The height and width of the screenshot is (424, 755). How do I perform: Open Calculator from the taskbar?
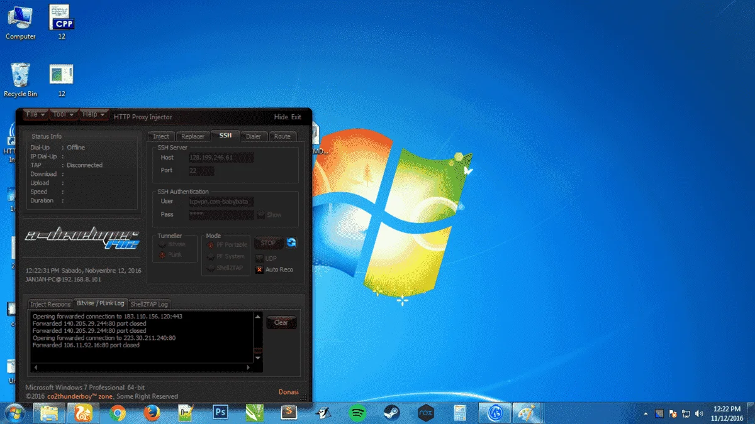[x=460, y=413]
